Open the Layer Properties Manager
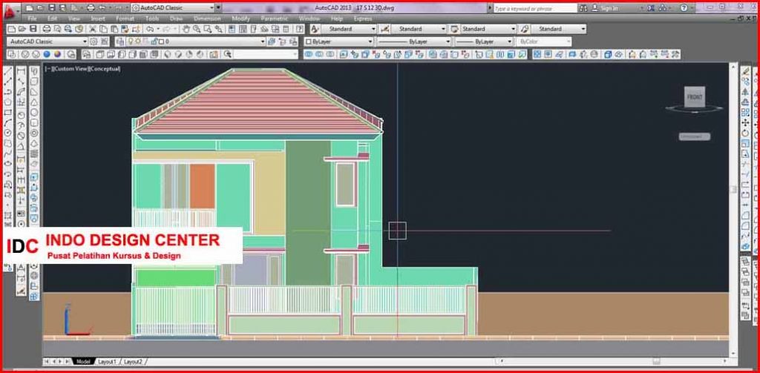The height and width of the screenshot is (373, 760). [x=119, y=42]
